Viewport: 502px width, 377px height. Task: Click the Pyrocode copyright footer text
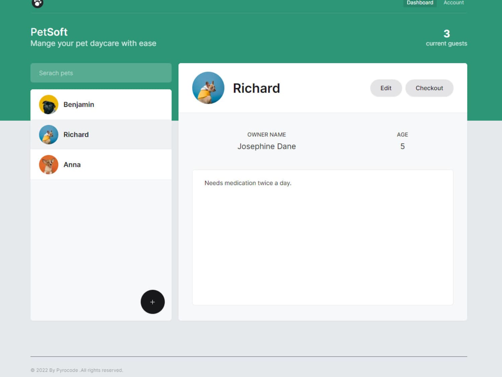(x=77, y=370)
